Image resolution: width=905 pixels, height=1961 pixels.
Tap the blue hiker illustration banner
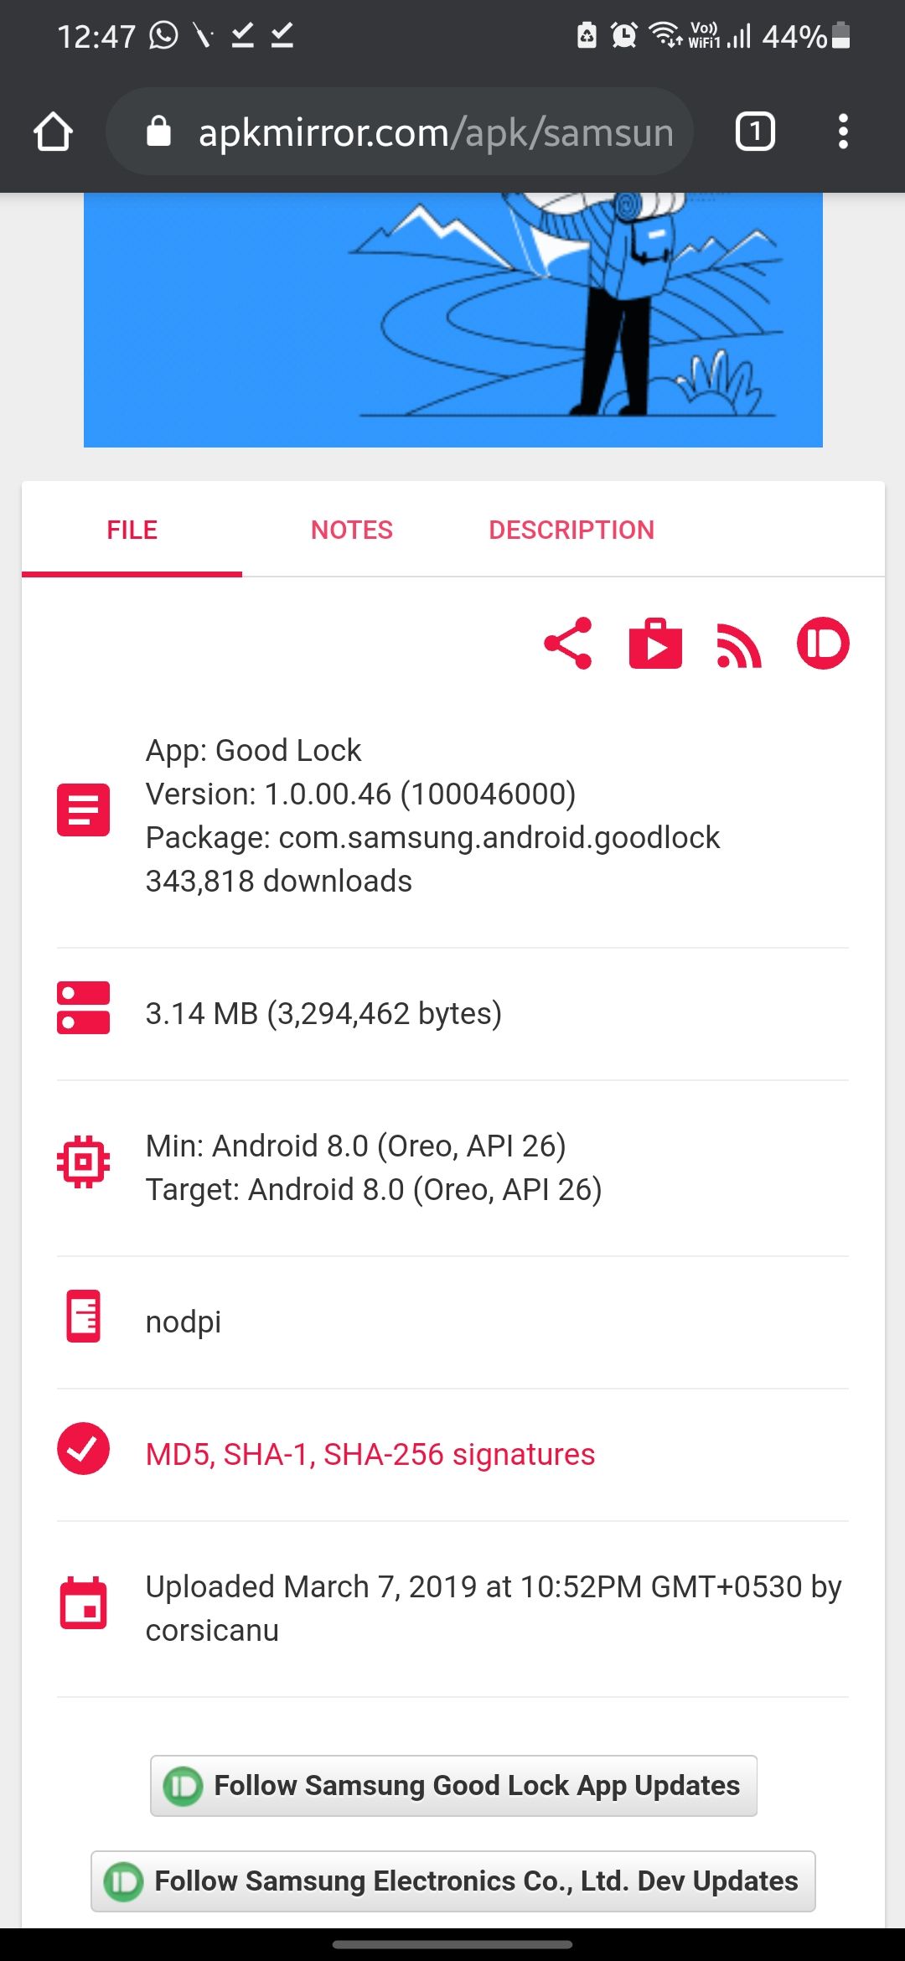[453, 320]
